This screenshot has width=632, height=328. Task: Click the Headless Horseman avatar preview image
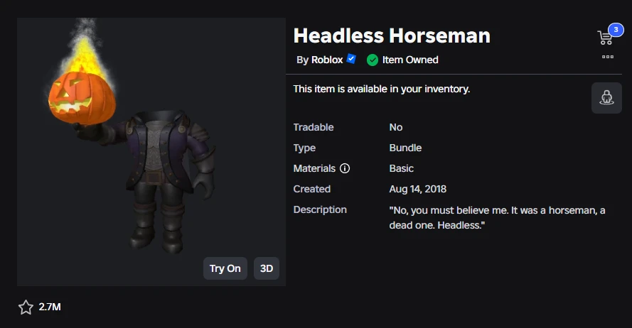coord(165,185)
